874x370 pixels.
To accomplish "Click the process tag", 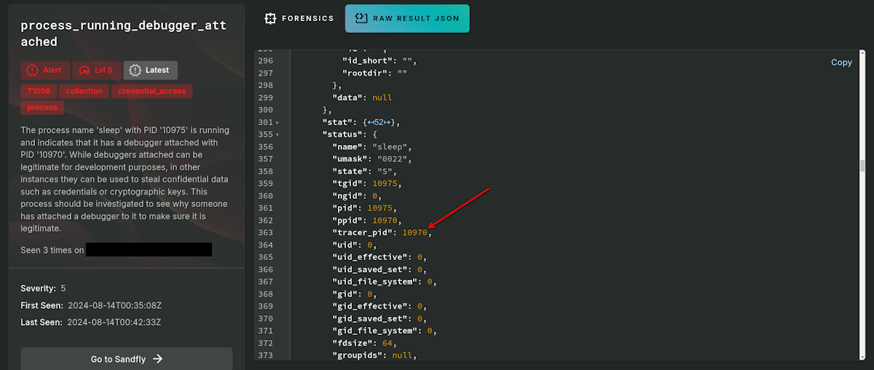I will [x=42, y=108].
